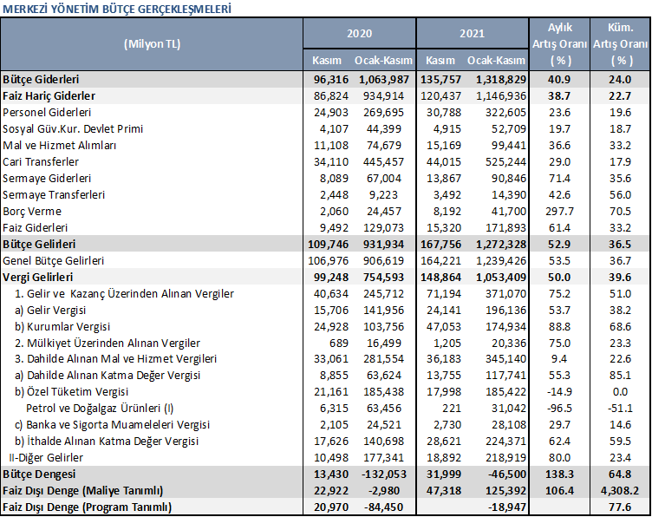The height and width of the screenshot is (517, 652).
Task: Select the Sermaye Transferleri row label
Action: (54, 195)
